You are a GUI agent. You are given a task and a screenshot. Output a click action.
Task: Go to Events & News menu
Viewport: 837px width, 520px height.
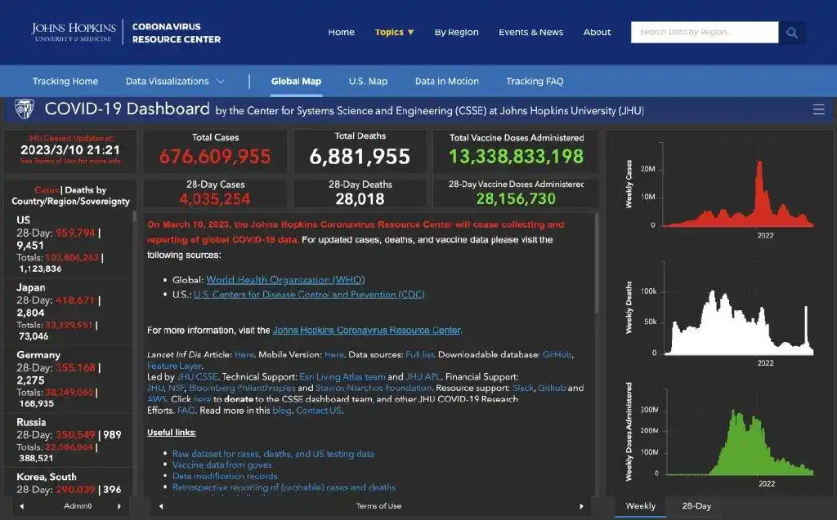530,33
